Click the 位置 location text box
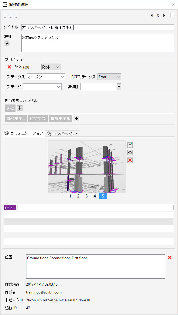 click(96, 267)
